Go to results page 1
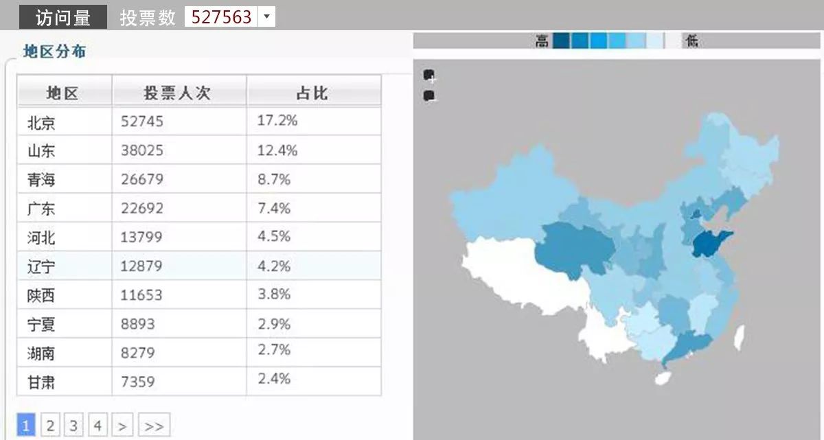 (26, 426)
